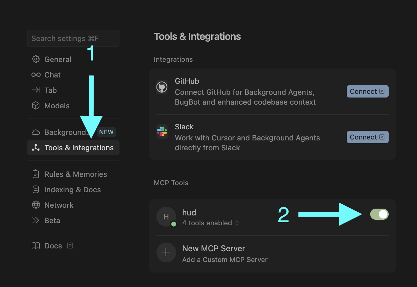The height and width of the screenshot is (287, 417).
Task: Open Indexing & Docs settings
Action: tap(73, 189)
